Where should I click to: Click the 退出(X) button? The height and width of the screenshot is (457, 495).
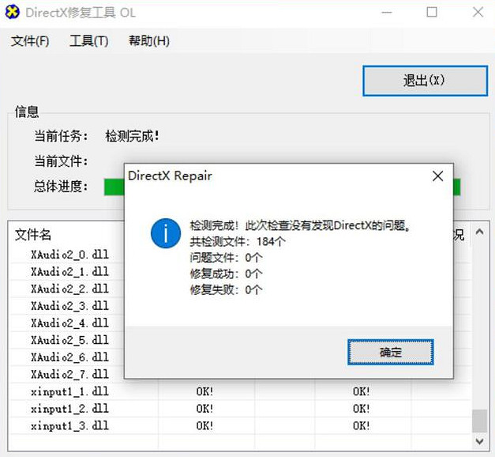(425, 81)
